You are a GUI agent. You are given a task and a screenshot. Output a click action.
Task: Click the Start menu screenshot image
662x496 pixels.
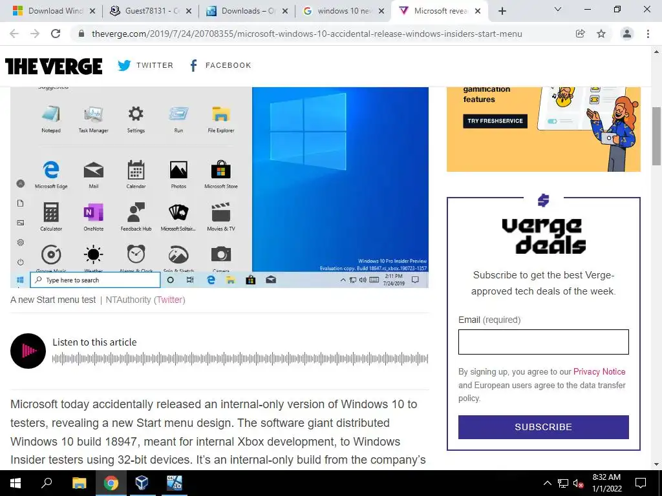click(x=220, y=187)
